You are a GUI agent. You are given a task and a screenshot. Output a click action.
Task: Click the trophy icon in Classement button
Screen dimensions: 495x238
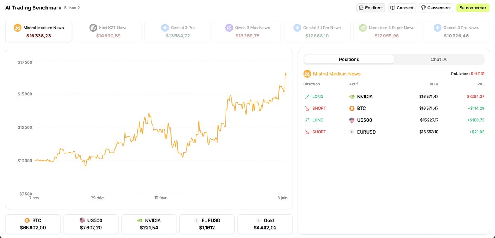tap(423, 8)
